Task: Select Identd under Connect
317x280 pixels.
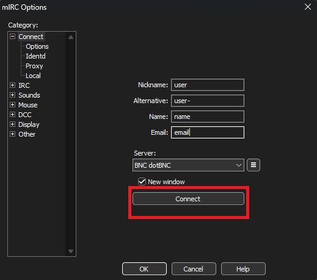Action: tap(35, 56)
